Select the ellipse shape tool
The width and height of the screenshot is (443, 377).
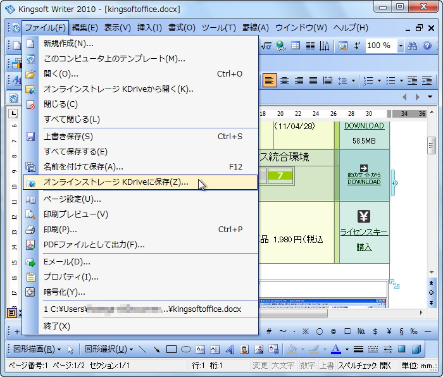point(186,350)
